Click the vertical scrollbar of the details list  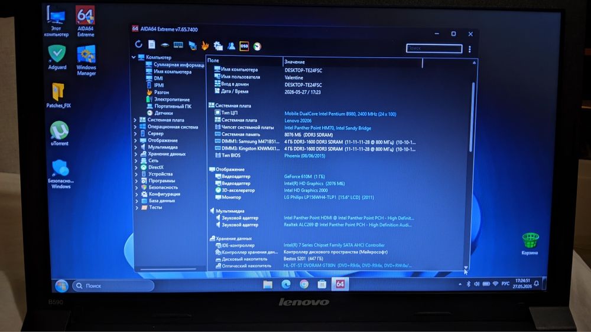(471, 118)
